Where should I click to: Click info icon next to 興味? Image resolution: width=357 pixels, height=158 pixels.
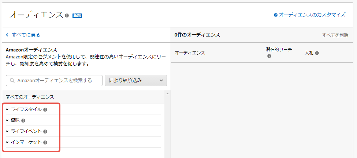[23, 120]
